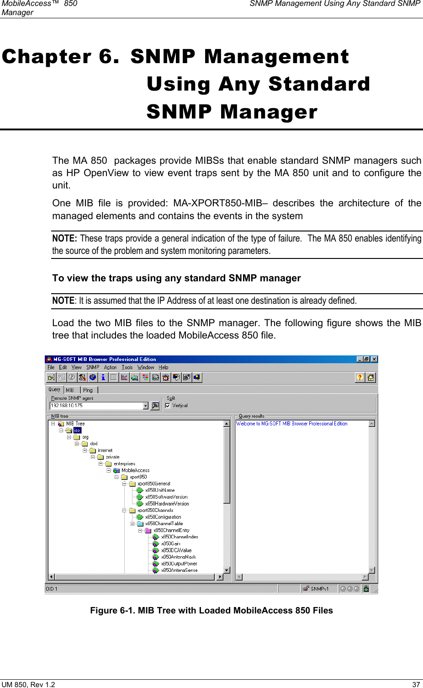Select x850OutputPower in the tree
The width and height of the screenshot is (423, 688).
[x=180, y=564]
